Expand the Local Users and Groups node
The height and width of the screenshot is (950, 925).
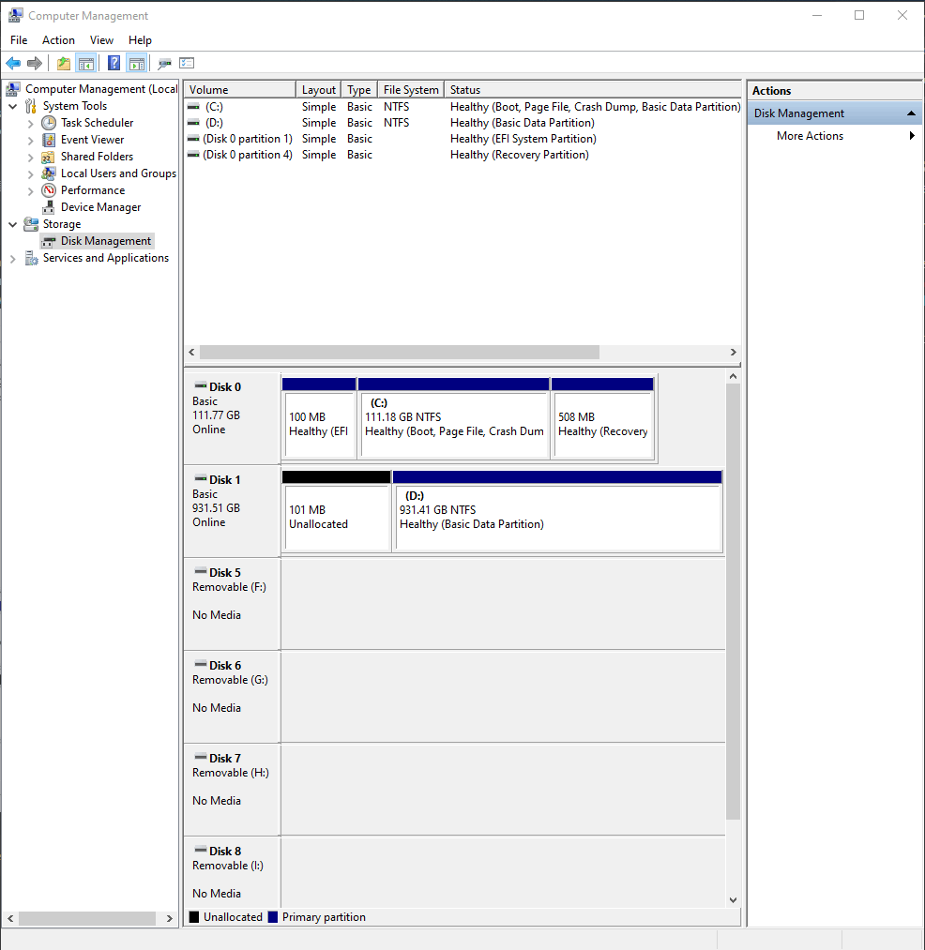pos(30,173)
